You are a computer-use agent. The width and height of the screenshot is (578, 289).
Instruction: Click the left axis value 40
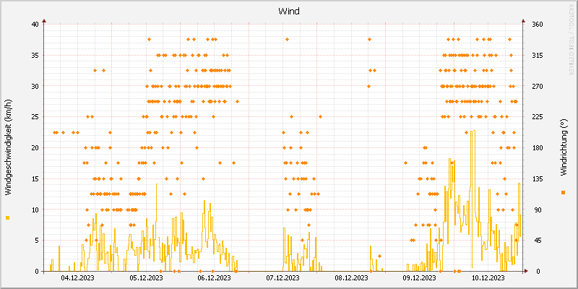(35, 25)
